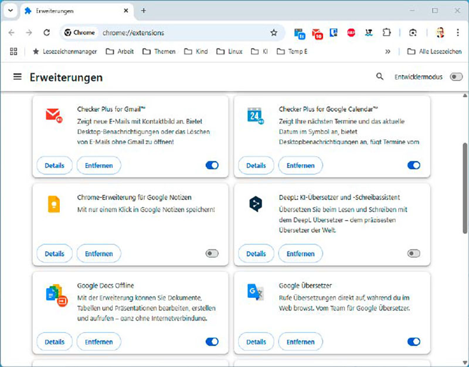
Task: Select the Erweiterungen browser tab
Action: [x=76, y=11]
